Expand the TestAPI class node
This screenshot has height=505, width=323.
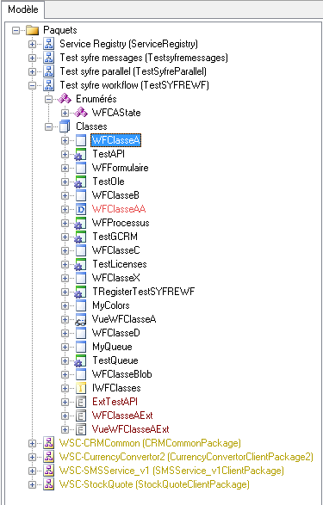click(65, 155)
